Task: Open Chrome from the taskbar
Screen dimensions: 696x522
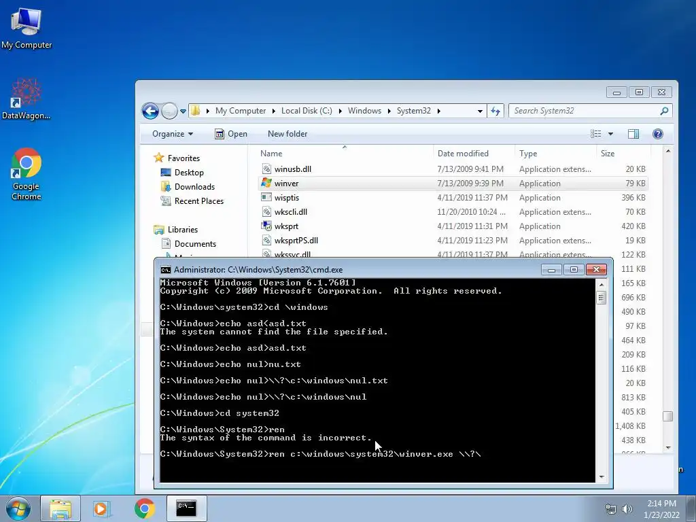Action: click(144, 508)
